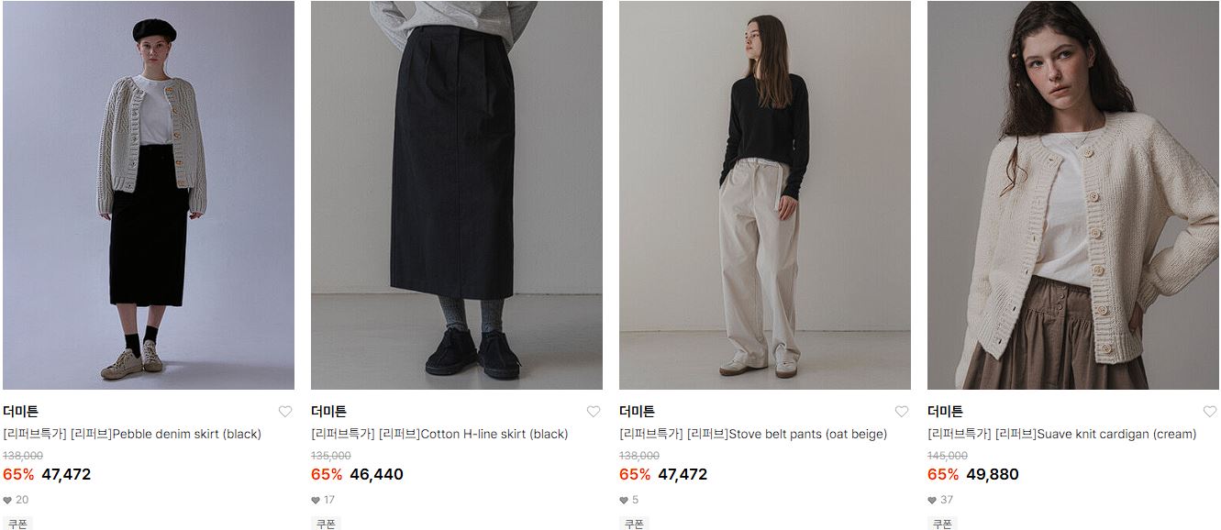The image size is (1221, 530).
Task: Click the like count 37 heart icon
Action: coord(933,500)
